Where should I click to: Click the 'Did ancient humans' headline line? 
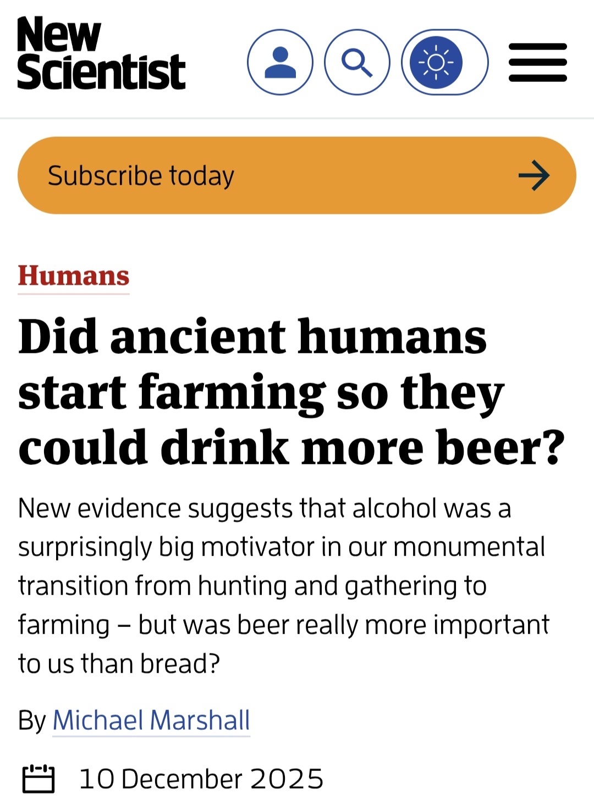coord(252,336)
